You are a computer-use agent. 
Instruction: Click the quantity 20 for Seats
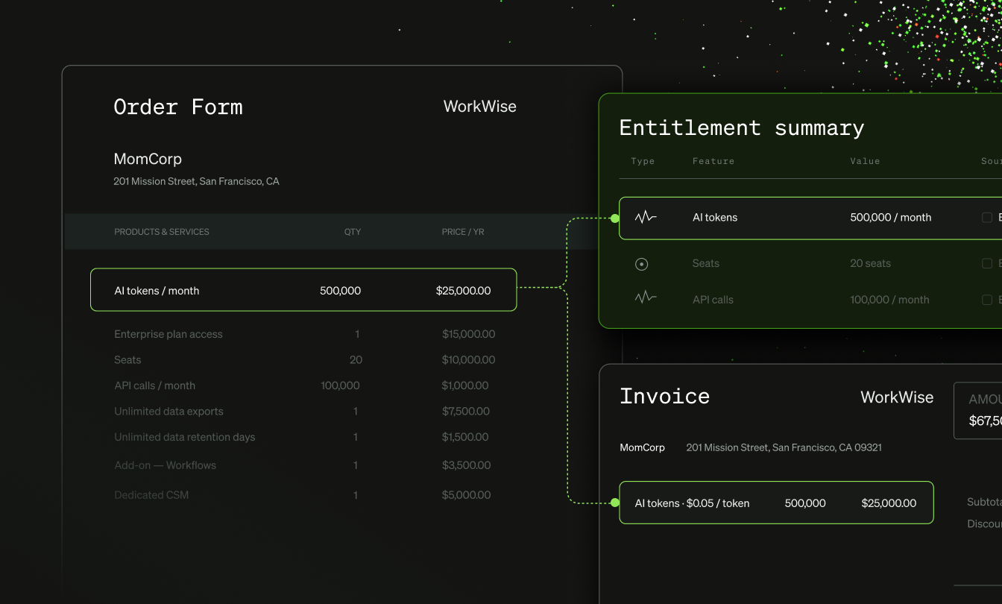click(356, 360)
